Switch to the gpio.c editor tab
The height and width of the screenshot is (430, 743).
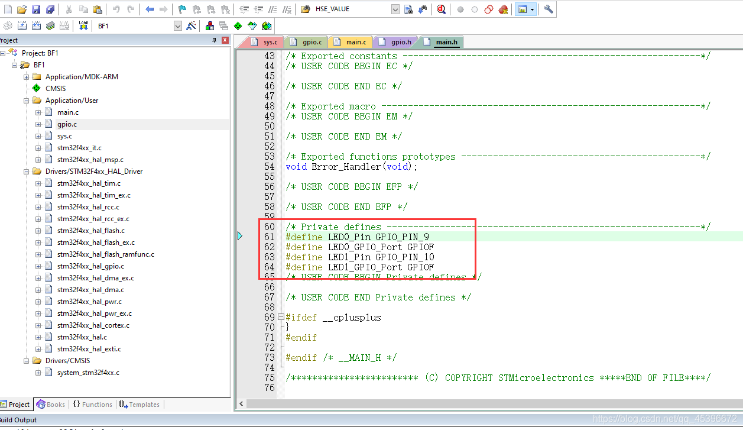(x=307, y=42)
